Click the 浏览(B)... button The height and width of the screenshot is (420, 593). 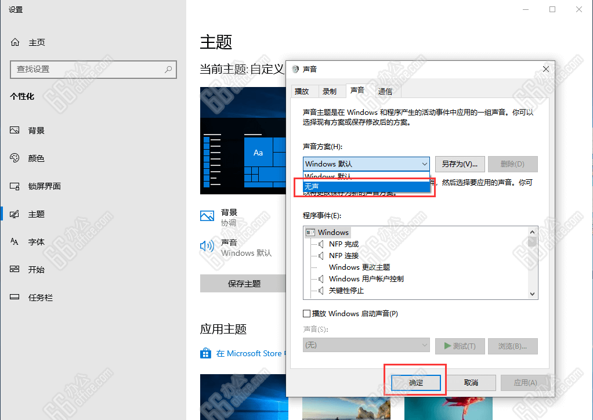[x=512, y=346]
